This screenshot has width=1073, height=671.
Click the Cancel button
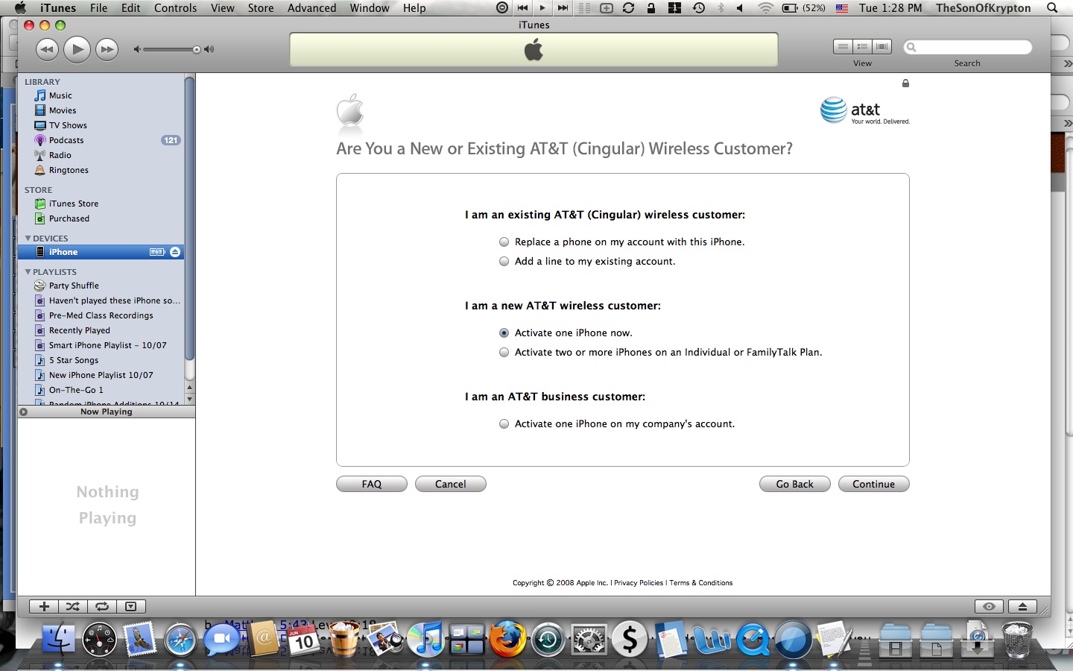click(451, 484)
